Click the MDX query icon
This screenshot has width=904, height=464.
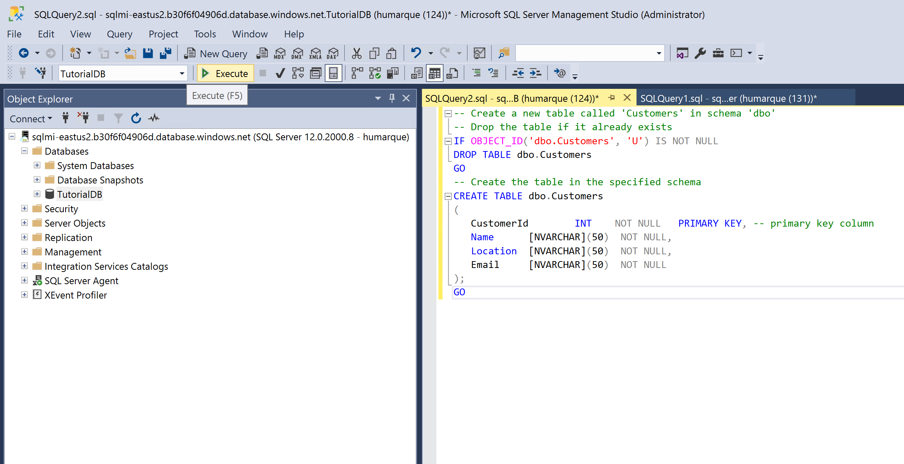coord(280,53)
